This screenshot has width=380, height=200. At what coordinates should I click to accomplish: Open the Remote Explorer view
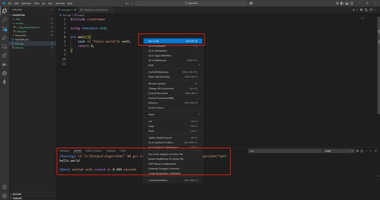(x=4, y=47)
